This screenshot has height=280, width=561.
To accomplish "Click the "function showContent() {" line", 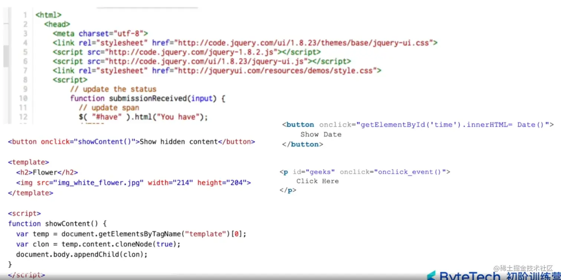I will tap(58, 224).
